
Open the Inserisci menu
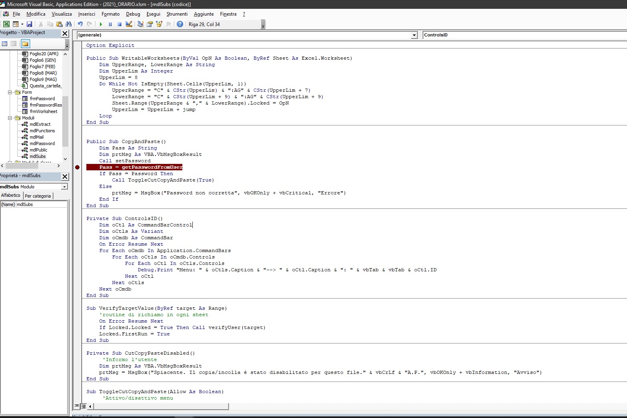click(x=87, y=14)
